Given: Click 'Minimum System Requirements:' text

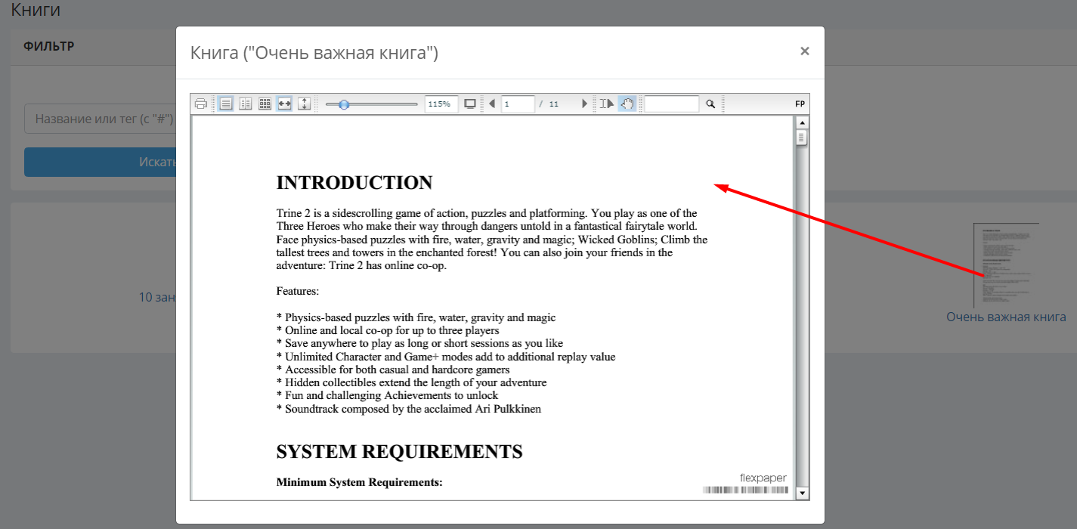Looking at the screenshot, I should click(359, 483).
